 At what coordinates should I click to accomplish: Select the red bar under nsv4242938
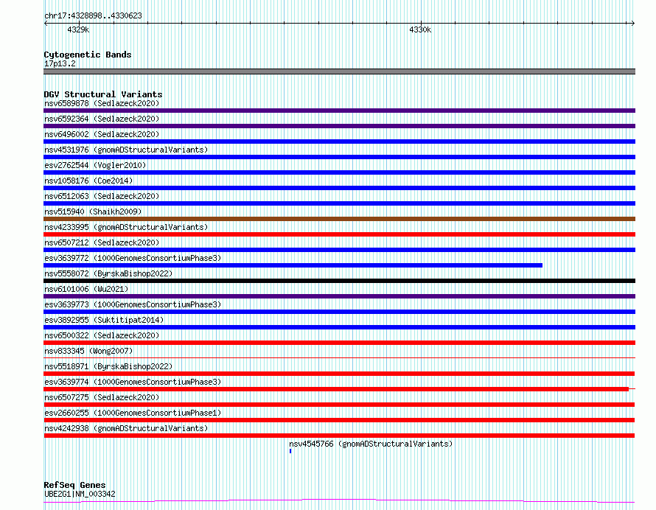click(339, 436)
